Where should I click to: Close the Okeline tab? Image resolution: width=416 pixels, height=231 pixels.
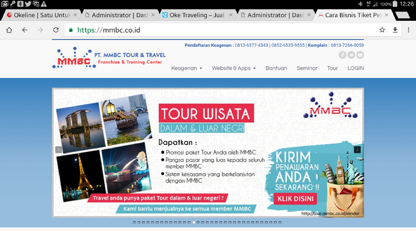[x=75, y=15]
